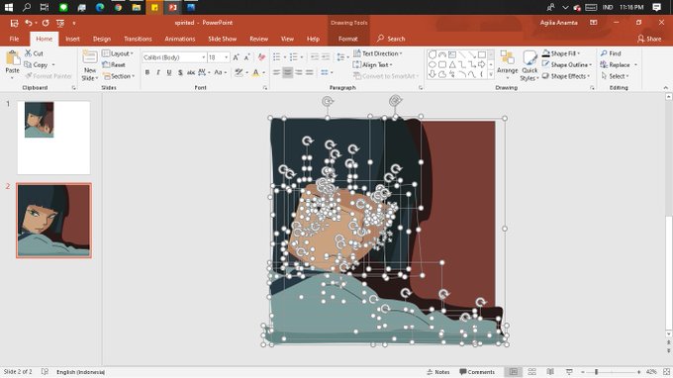Click the Share button

tap(649, 39)
